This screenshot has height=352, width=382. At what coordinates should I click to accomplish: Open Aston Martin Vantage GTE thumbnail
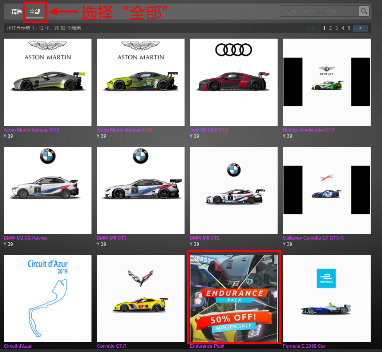[141, 82]
